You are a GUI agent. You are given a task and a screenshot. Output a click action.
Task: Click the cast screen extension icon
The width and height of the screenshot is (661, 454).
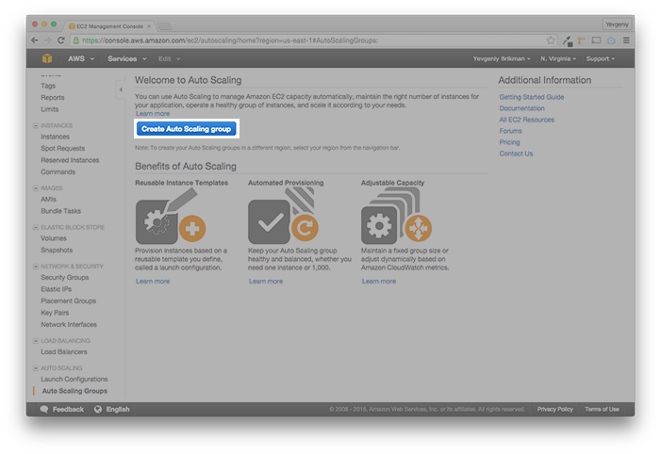tap(596, 41)
